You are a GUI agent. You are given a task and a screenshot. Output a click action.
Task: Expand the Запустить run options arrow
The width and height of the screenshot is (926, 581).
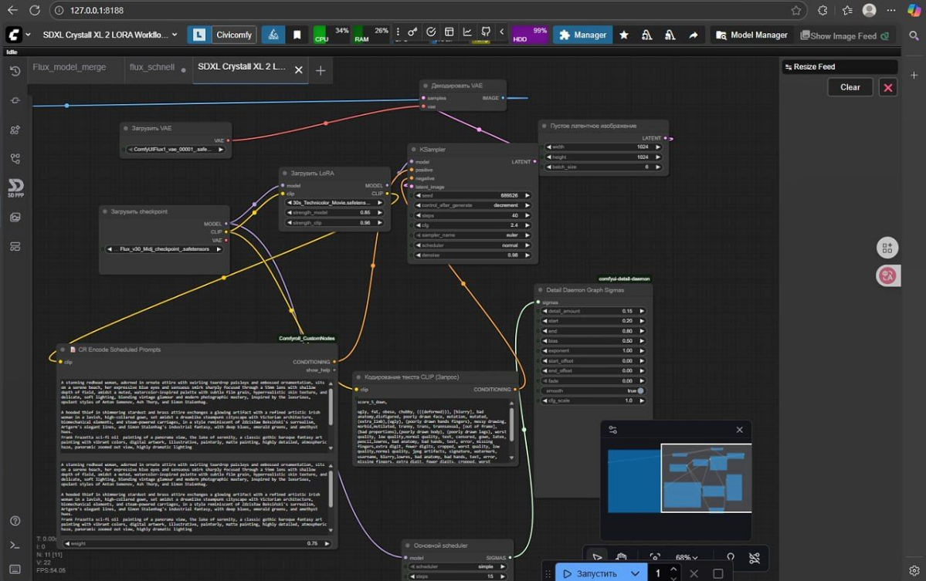point(635,573)
